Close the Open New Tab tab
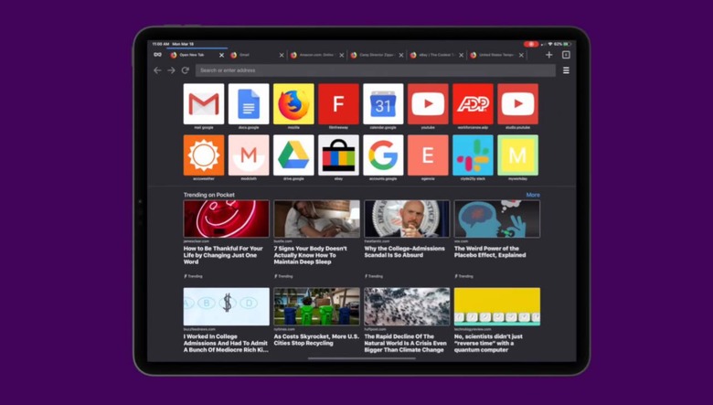 [x=220, y=55]
